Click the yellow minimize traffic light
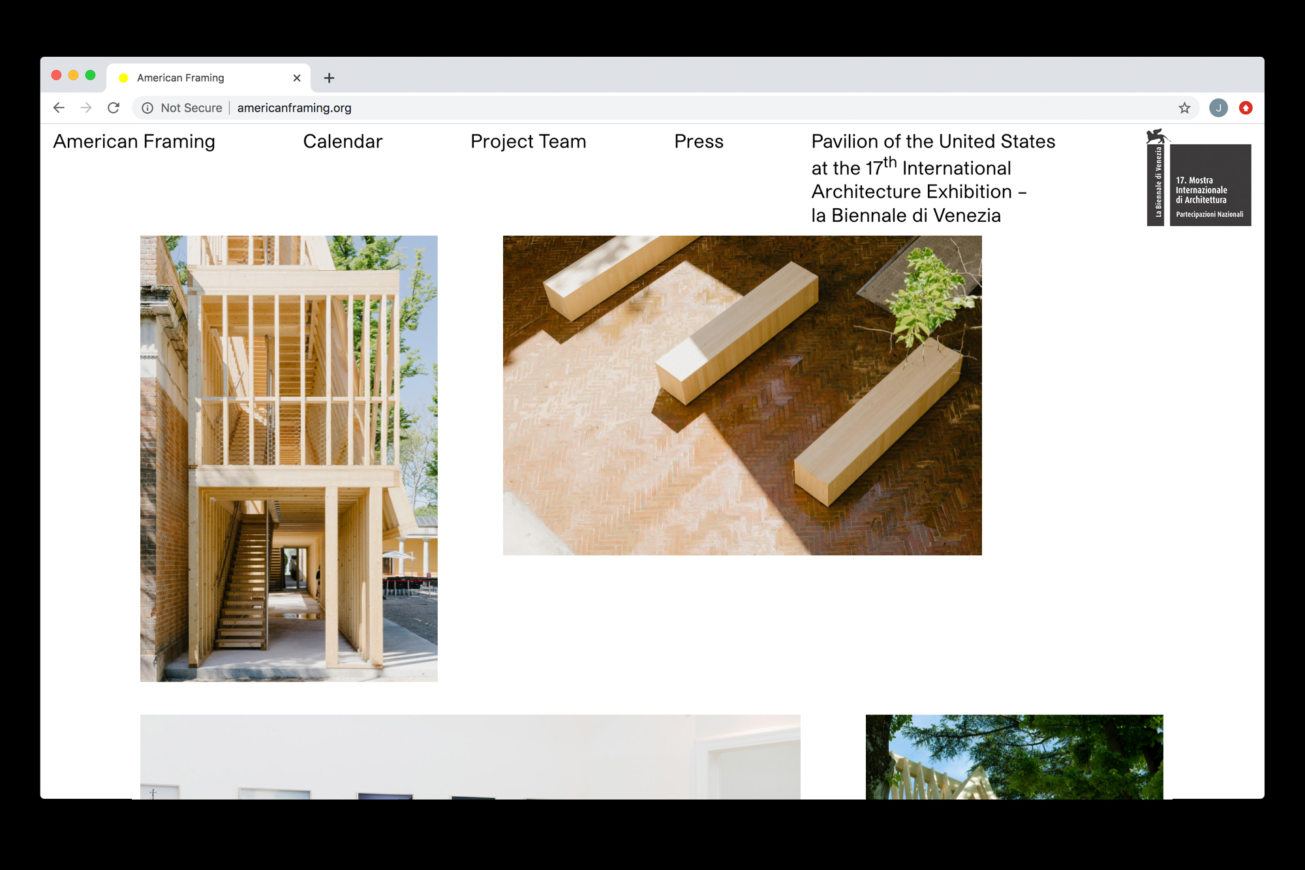The width and height of the screenshot is (1305, 870). point(72,74)
